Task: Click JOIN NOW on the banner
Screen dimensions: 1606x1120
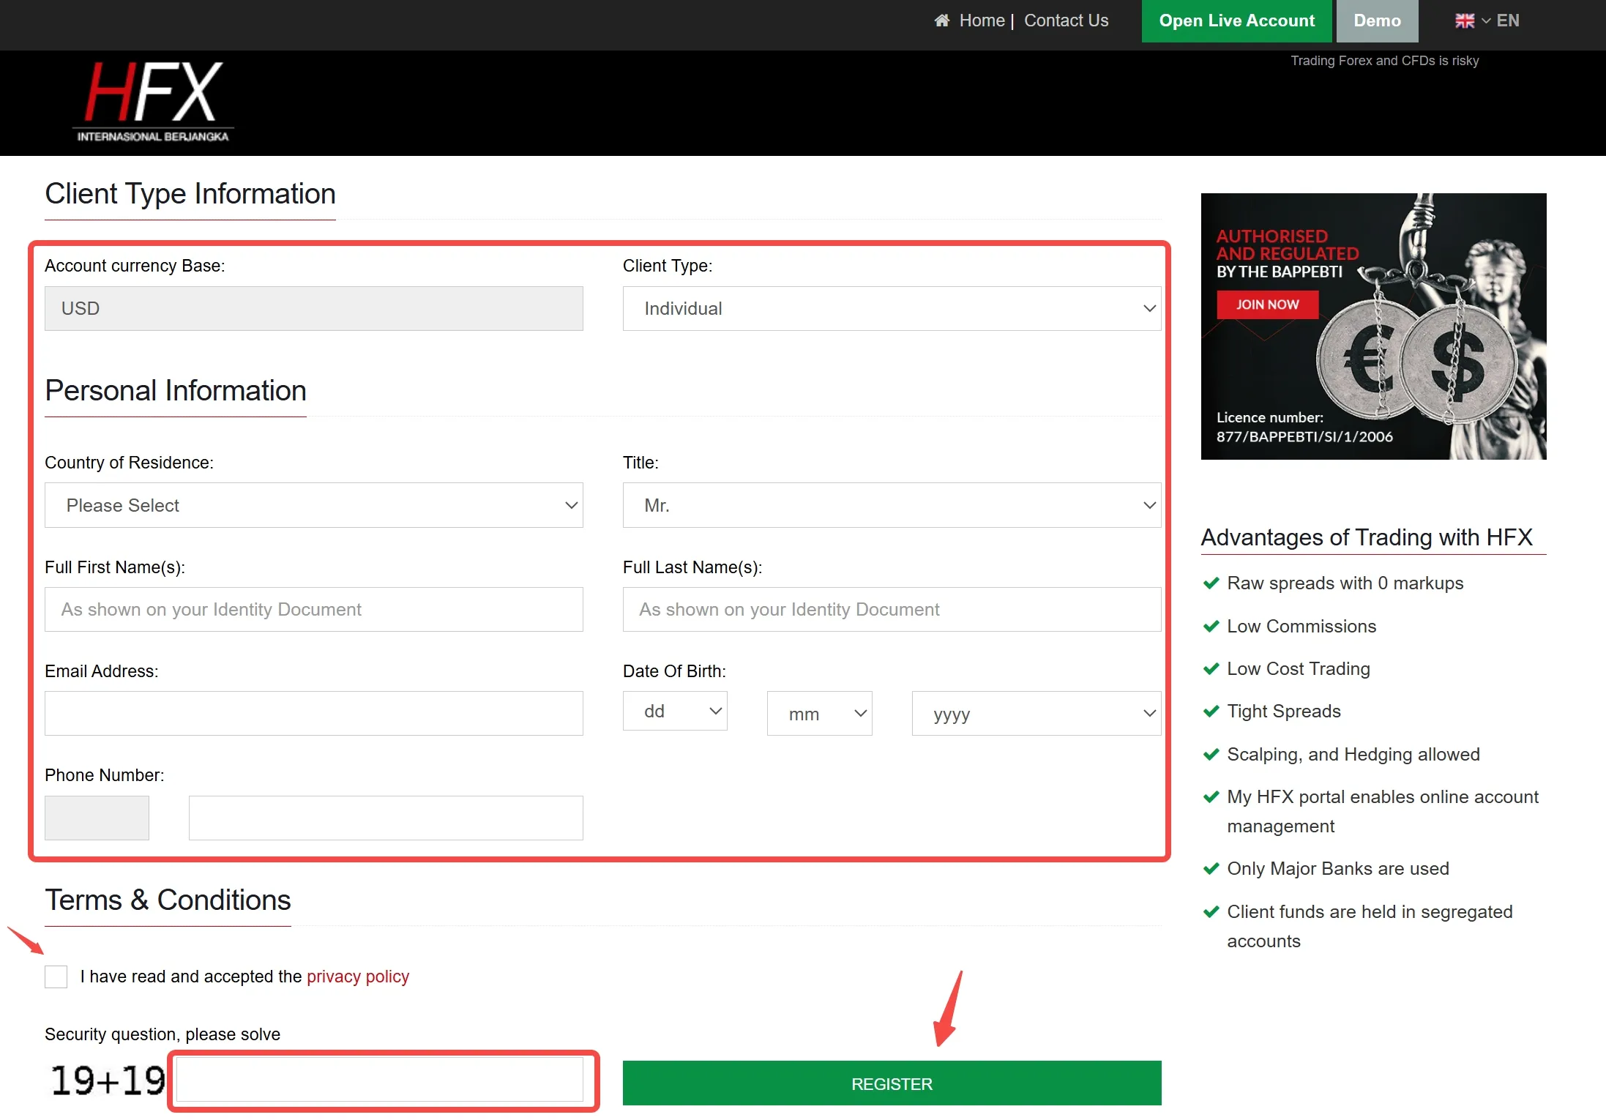Action: point(1267,305)
